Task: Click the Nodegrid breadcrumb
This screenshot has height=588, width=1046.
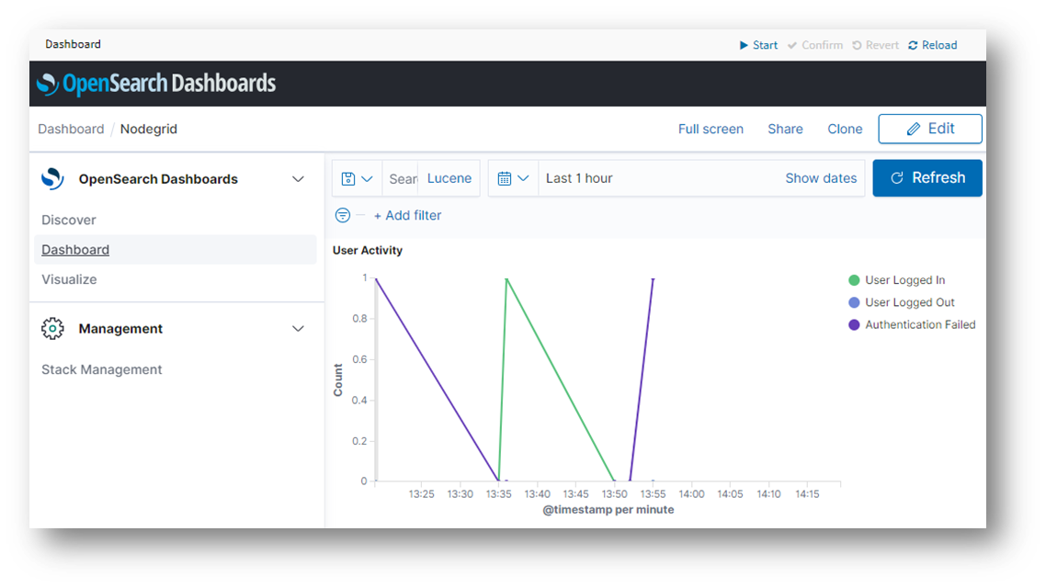Action: coord(149,129)
